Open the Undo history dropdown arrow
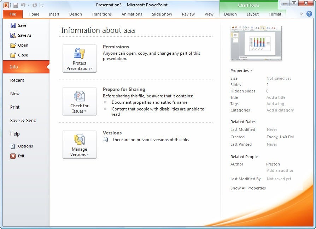 click(x=28, y=5)
